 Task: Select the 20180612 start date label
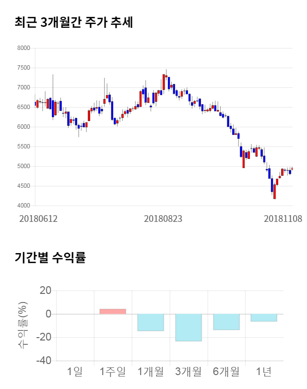(x=38, y=219)
